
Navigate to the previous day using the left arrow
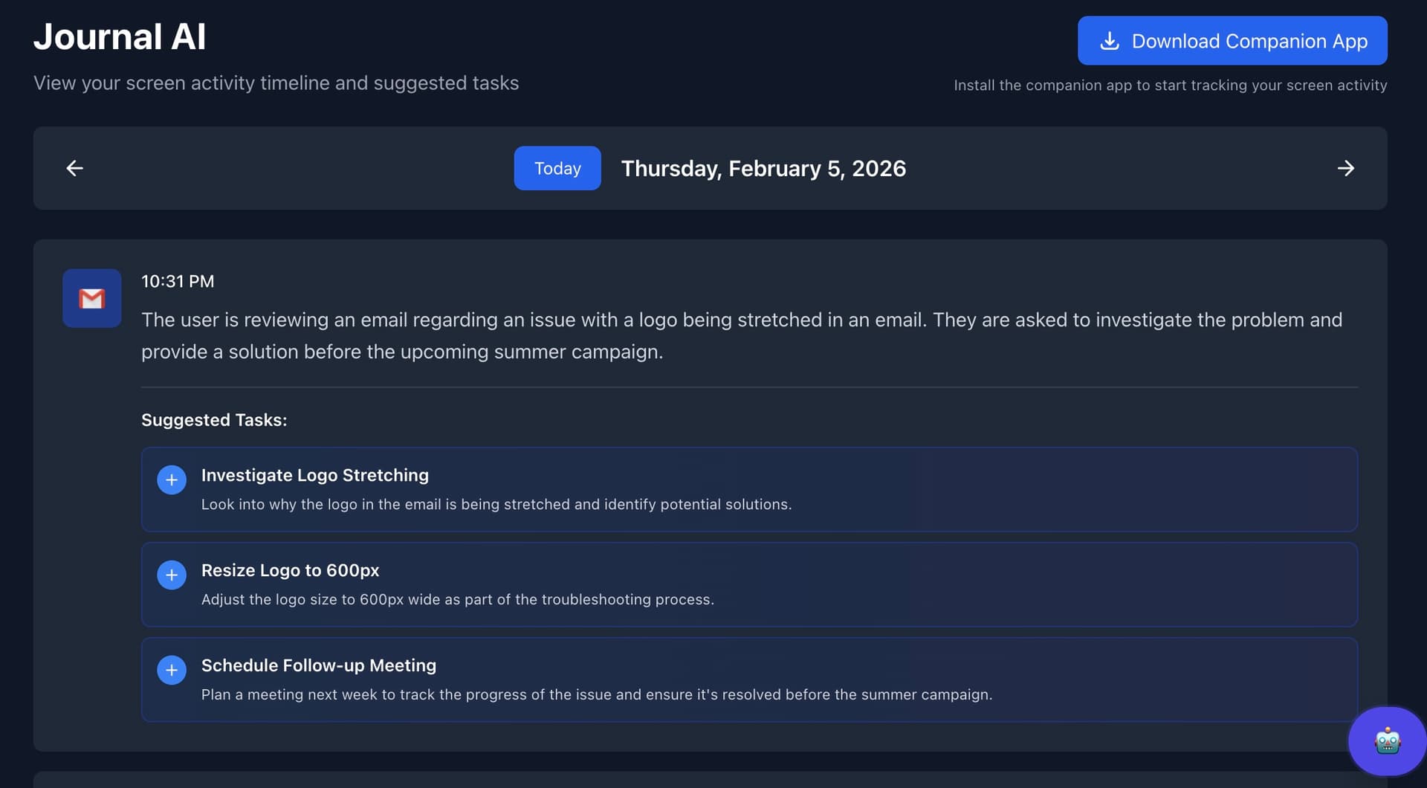[74, 168]
